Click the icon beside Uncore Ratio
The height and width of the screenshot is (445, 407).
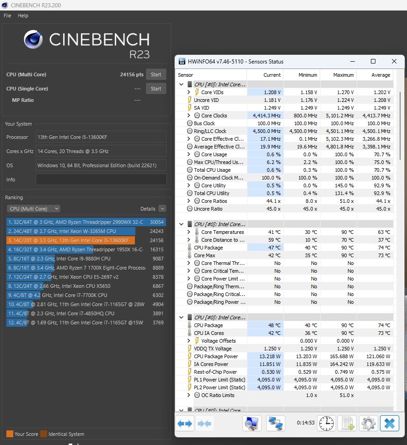point(190,209)
